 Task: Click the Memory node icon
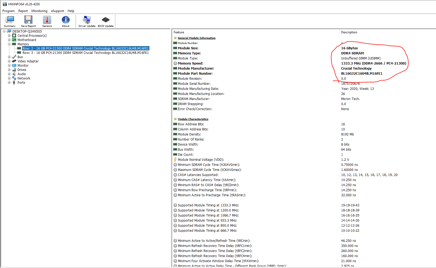pyautogui.click(x=14, y=44)
